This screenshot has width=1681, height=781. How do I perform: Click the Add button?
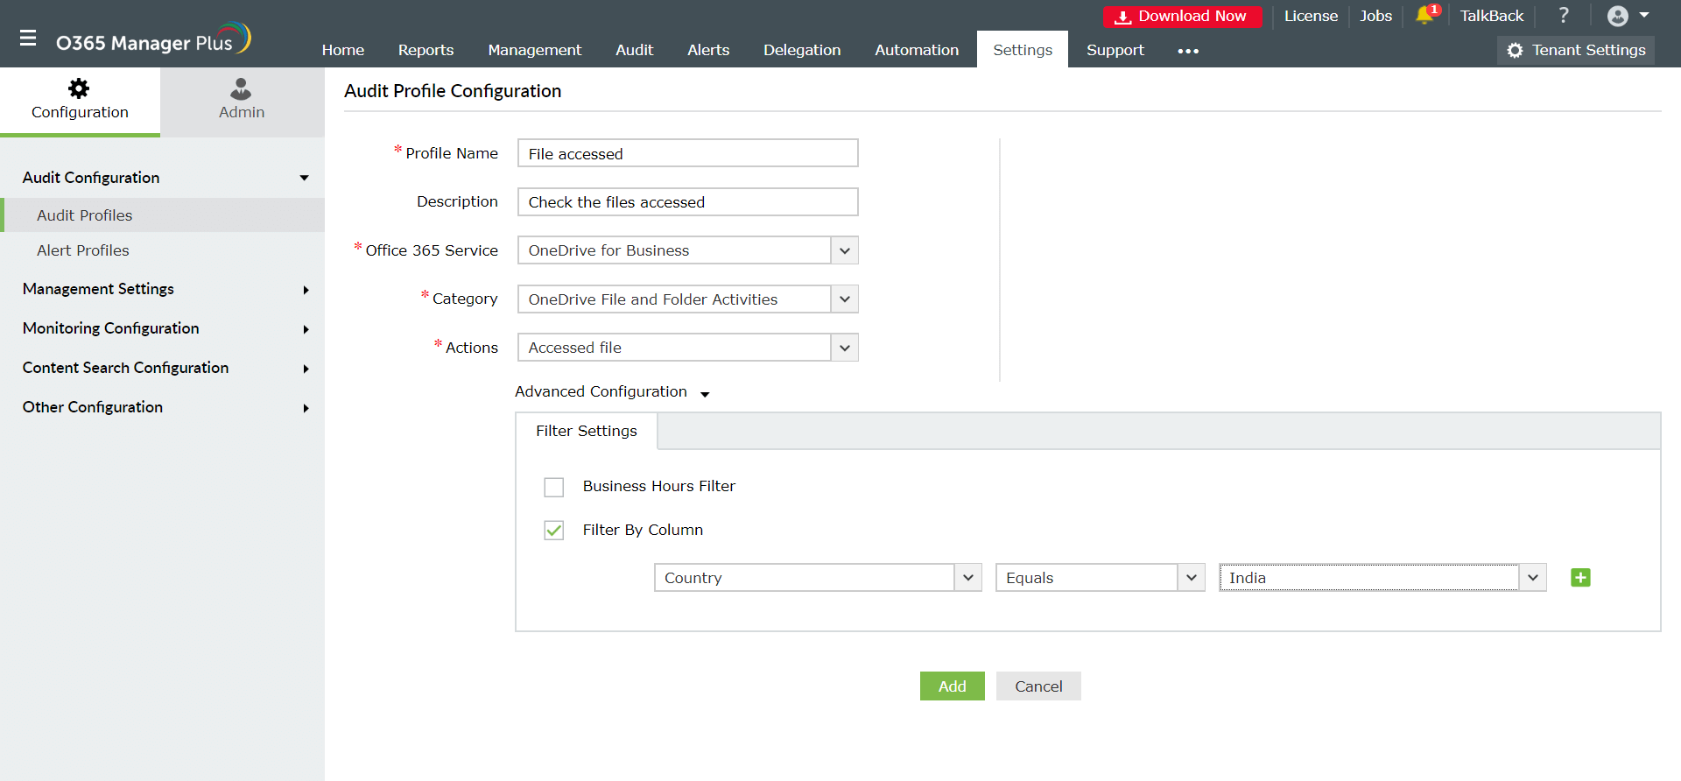953,686
